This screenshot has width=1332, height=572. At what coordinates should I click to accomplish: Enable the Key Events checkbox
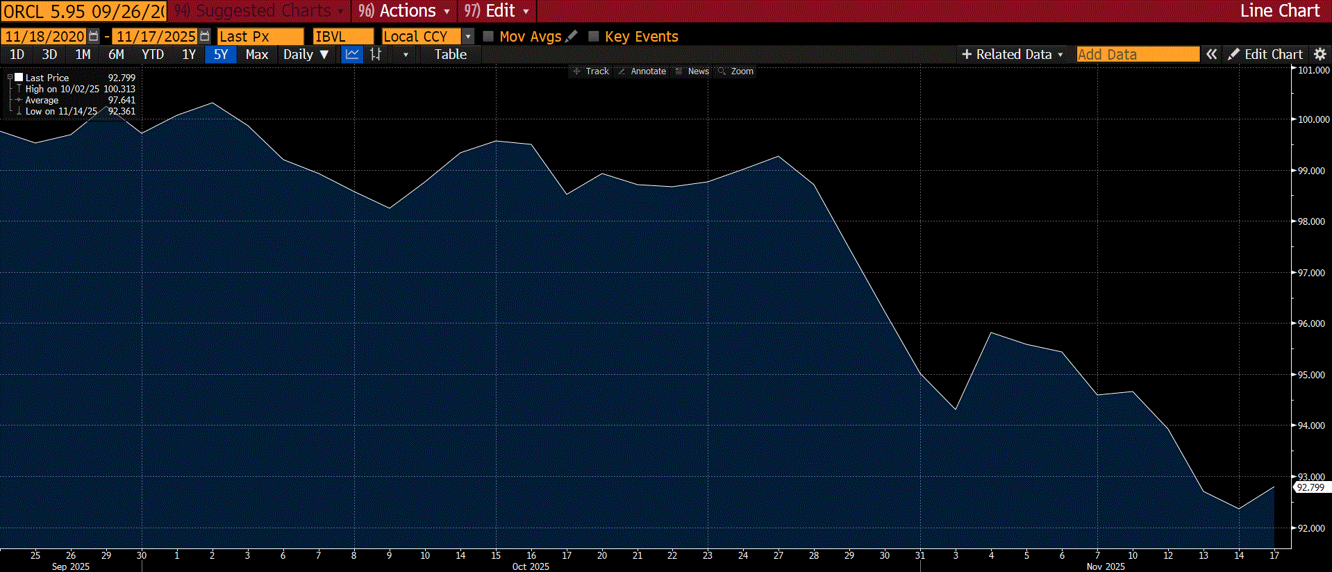[594, 37]
